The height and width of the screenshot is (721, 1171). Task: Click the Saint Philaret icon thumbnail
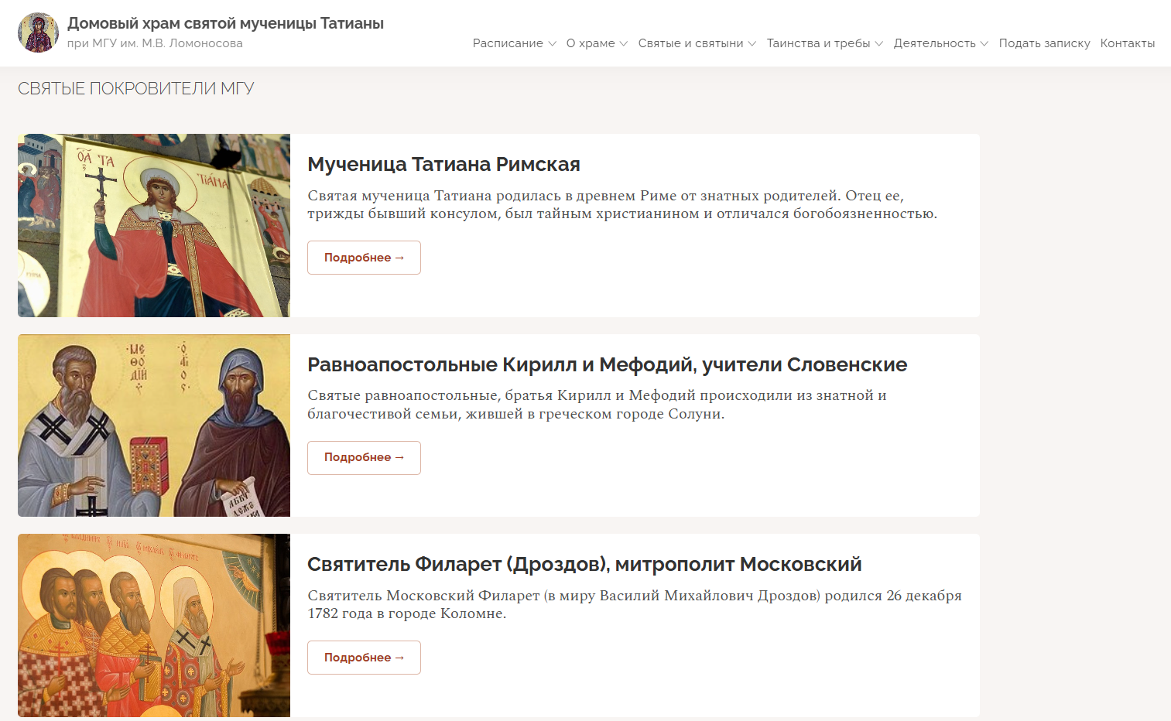point(154,625)
